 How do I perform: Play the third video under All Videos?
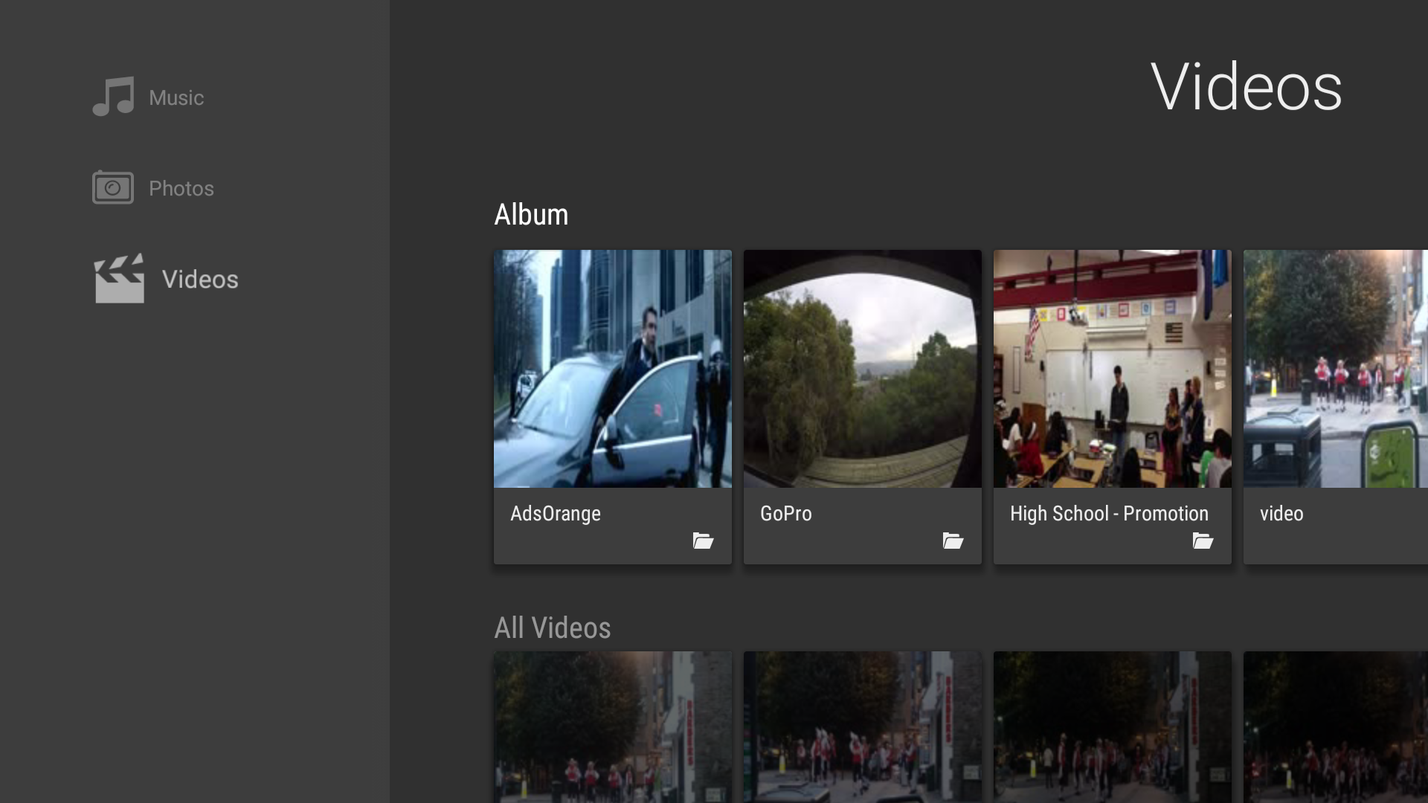coord(1113,727)
